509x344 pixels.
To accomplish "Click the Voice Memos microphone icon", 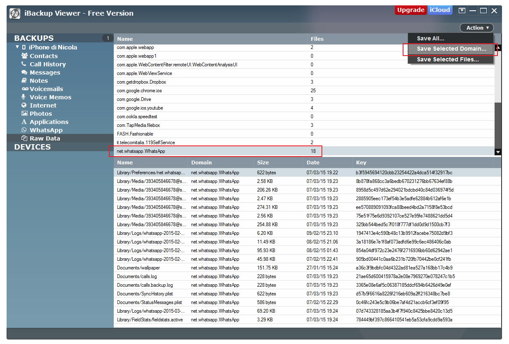I will tap(24, 97).
